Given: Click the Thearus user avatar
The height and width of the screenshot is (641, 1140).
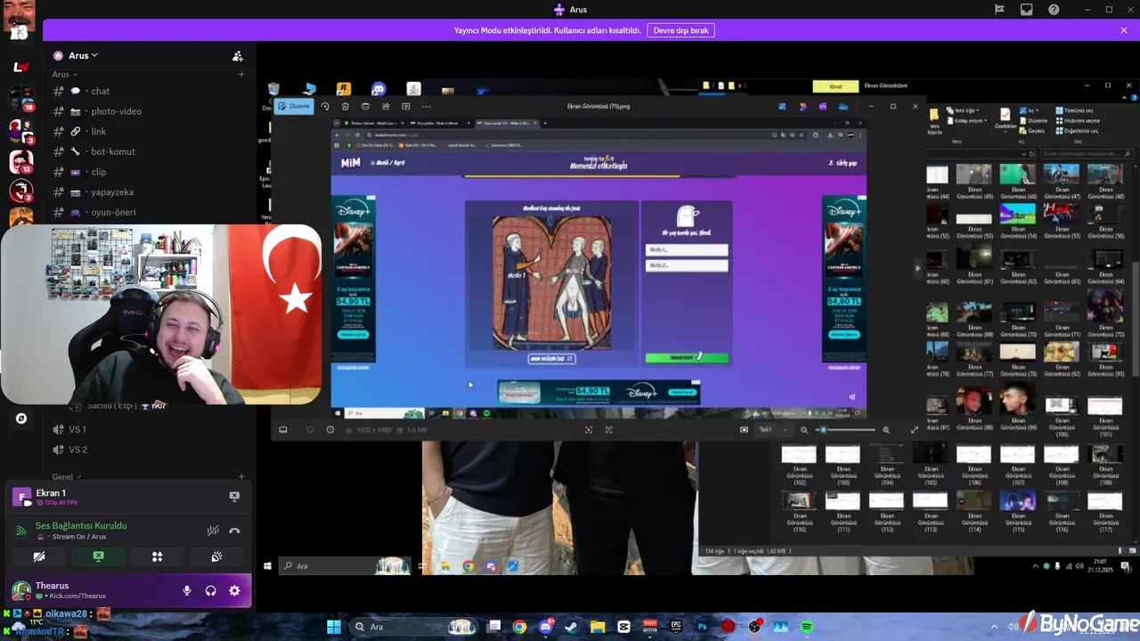Looking at the screenshot, I should coord(20,590).
